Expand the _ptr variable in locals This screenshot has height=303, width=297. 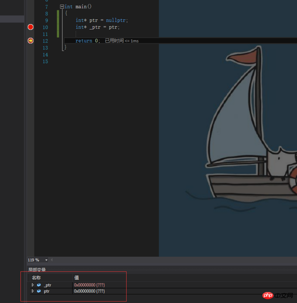point(33,285)
